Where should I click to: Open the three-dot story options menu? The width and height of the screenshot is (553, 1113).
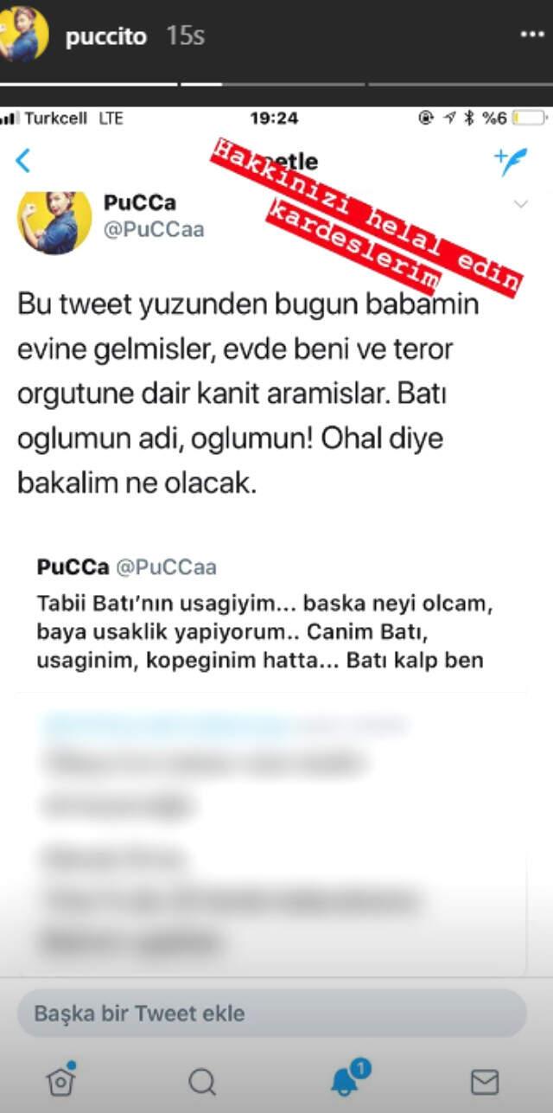[531, 36]
